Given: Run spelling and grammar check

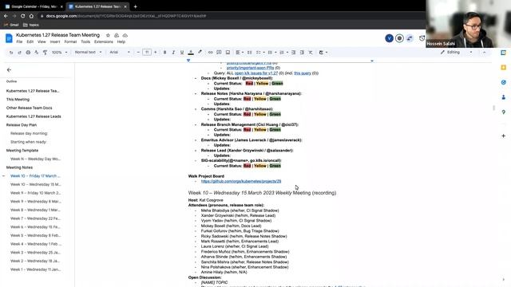Looking at the screenshot, I should [x=37, y=53].
